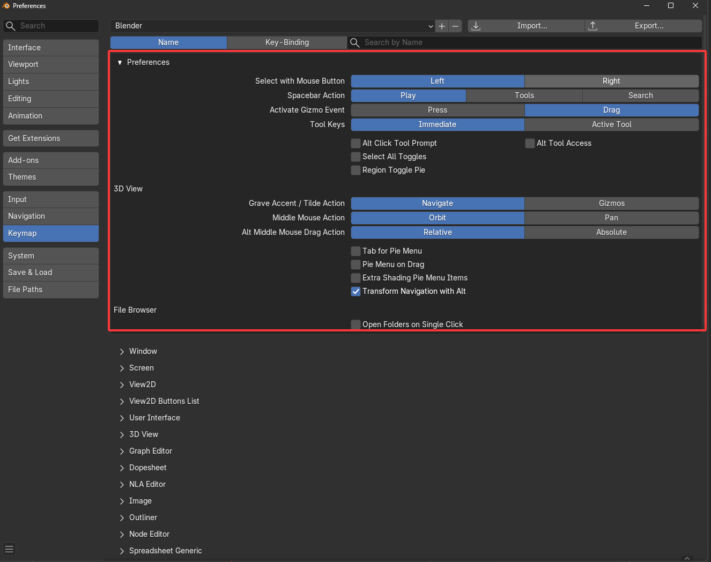Disable Transform Navigation with Alt

pos(355,291)
